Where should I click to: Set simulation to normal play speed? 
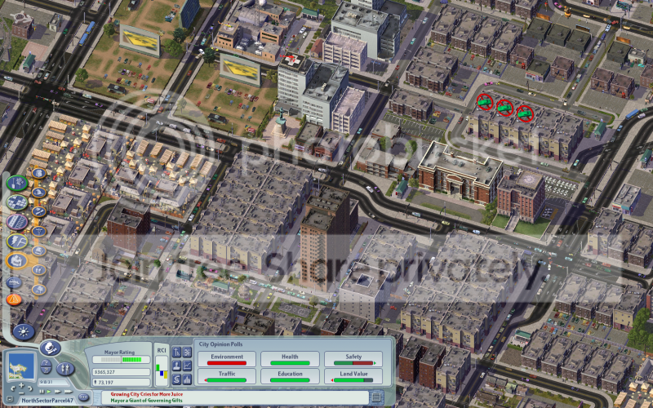click(49, 392)
